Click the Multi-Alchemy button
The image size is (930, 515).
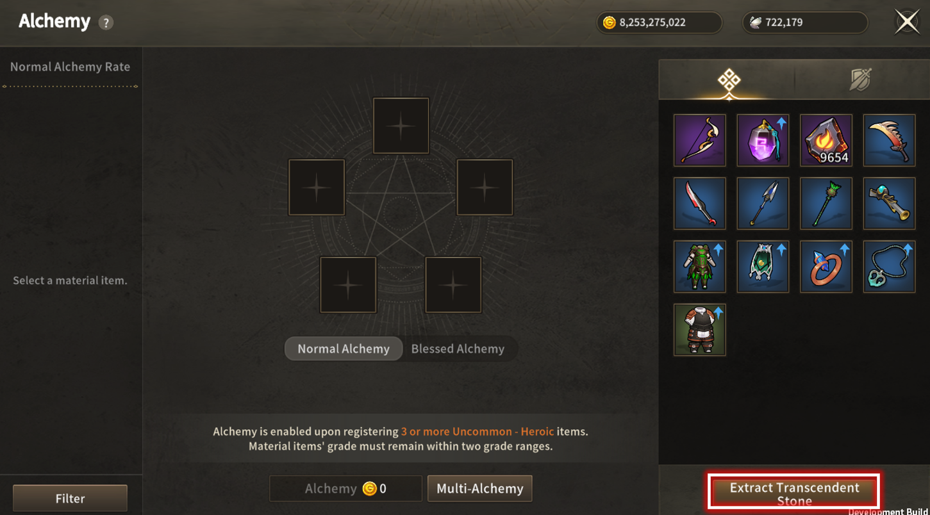click(x=480, y=488)
